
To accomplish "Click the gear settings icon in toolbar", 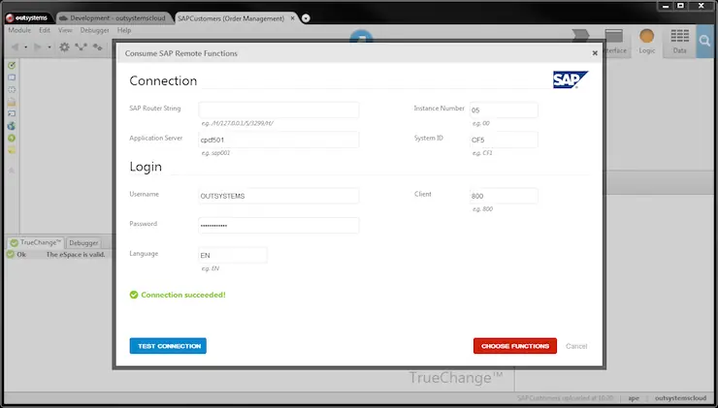I will click(65, 47).
